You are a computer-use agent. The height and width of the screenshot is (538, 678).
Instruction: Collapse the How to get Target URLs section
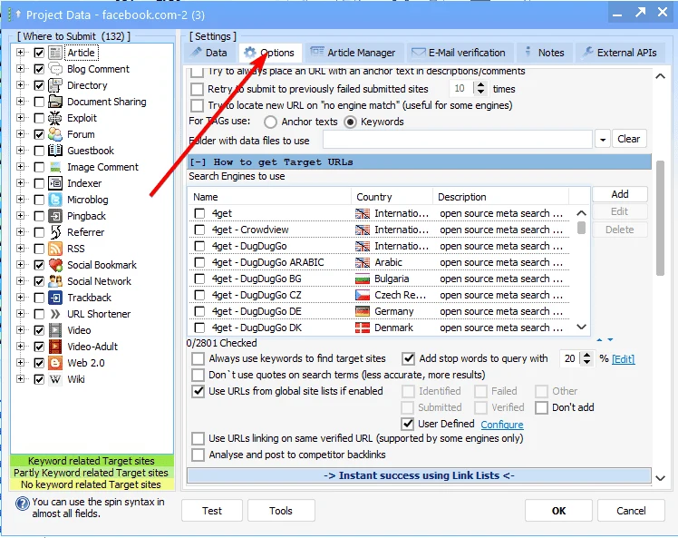coord(198,162)
